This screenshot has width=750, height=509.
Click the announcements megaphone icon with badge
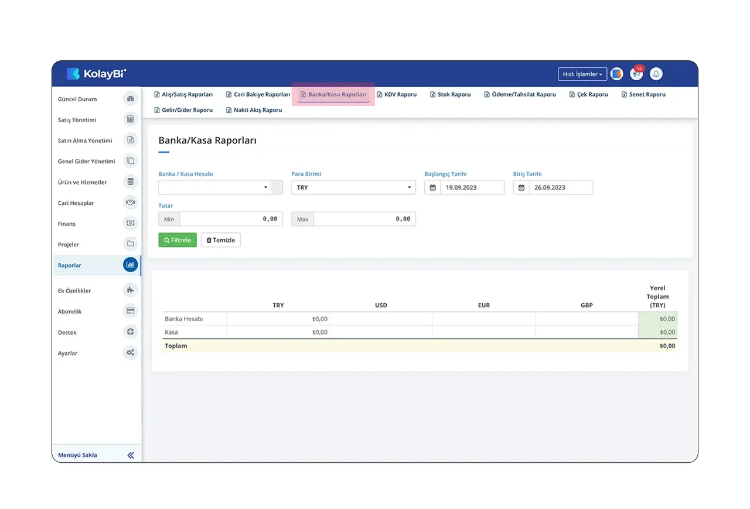636,74
